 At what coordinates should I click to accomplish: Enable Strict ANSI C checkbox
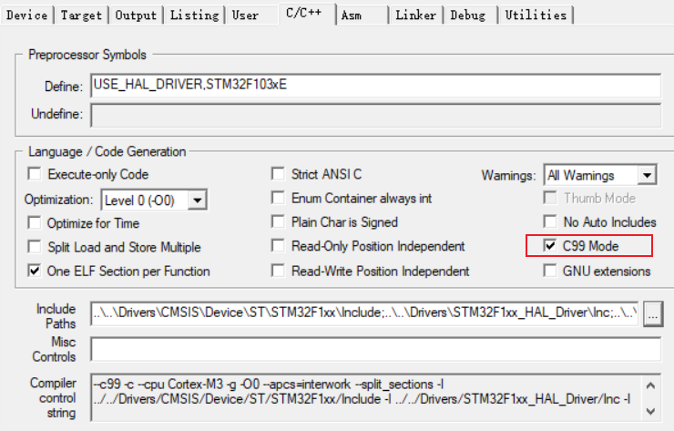click(x=279, y=174)
